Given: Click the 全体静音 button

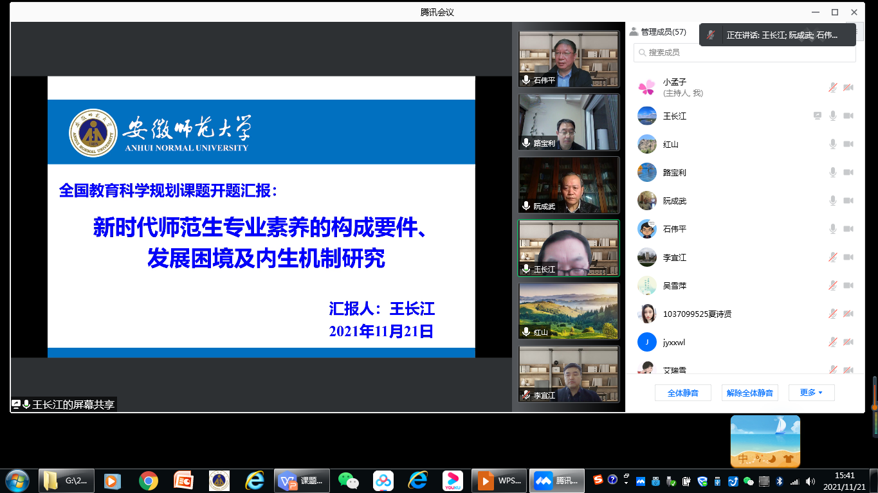Looking at the screenshot, I should (682, 393).
